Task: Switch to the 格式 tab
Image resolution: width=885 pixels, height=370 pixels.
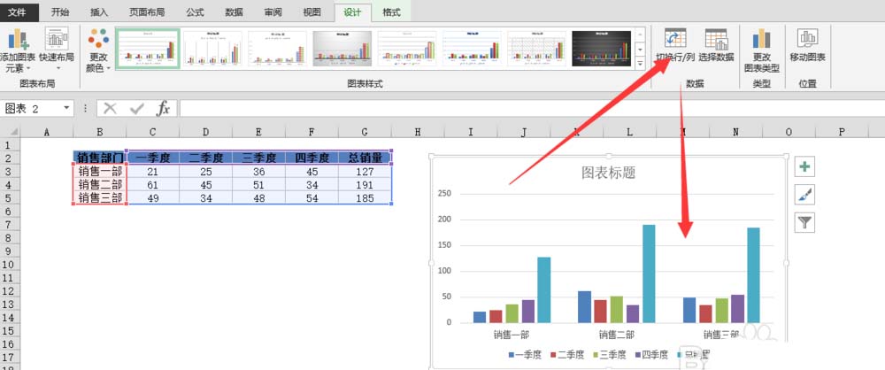Action: pos(391,12)
